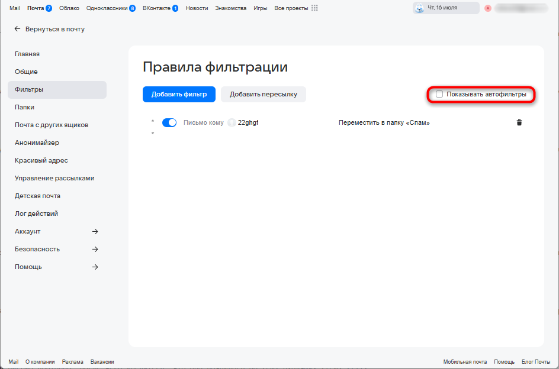The width and height of the screenshot is (559, 369).
Task: Click the weather widget showing Чт, 16 июля
Action: click(446, 8)
